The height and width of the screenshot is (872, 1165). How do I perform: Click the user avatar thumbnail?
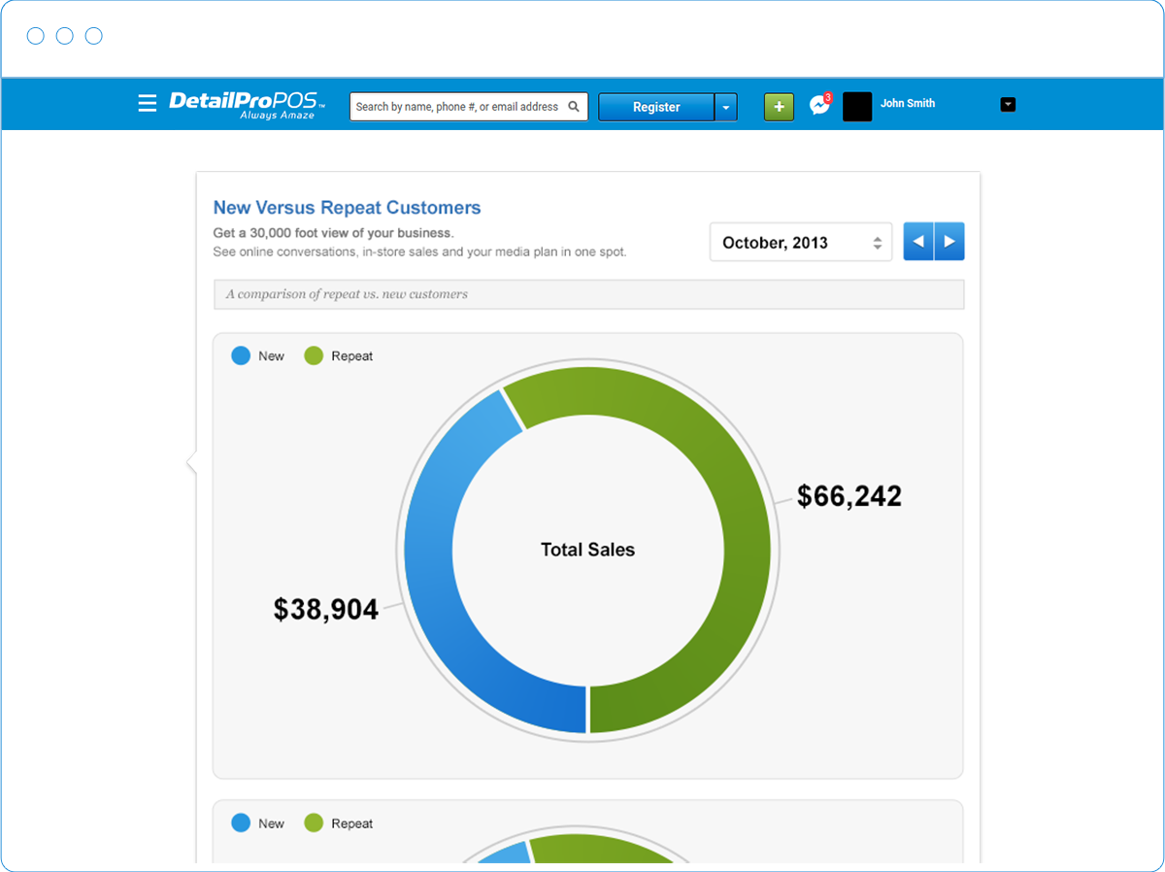pos(857,106)
